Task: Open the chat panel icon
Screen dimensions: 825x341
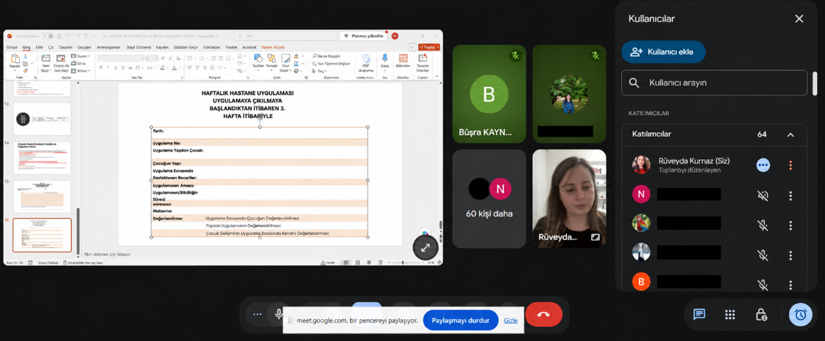Action: (x=699, y=314)
